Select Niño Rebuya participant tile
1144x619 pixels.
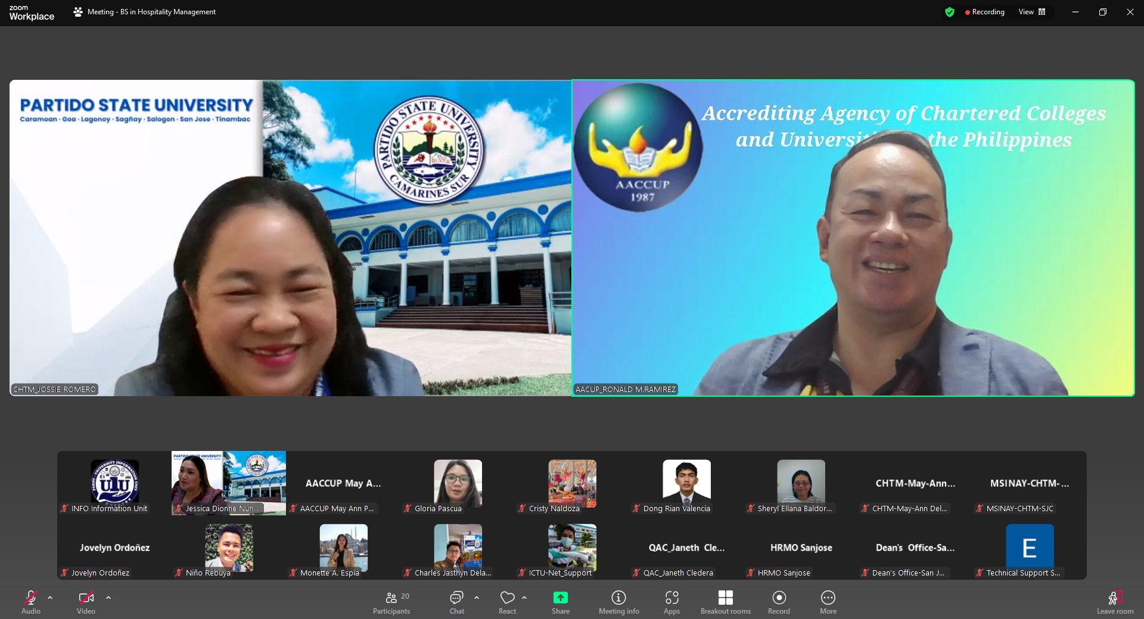click(229, 548)
